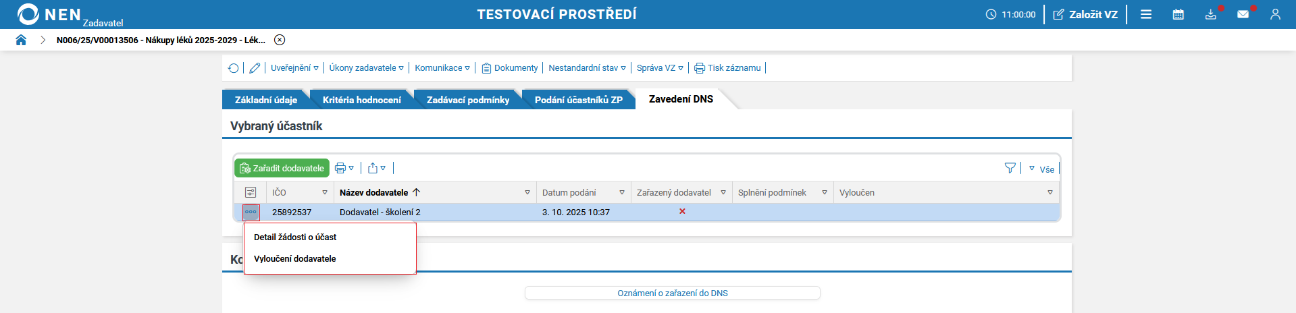Click the edit pencil icon
This screenshot has width=1296, height=313.
coord(255,68)
